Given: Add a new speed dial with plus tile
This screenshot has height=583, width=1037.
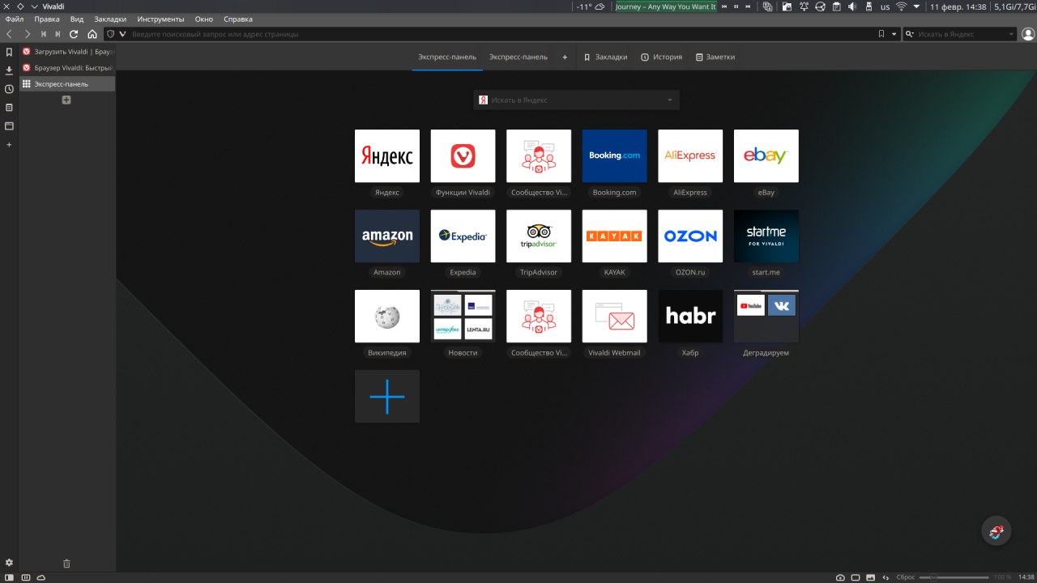Looking at the screenshot, I should tap(387, 396).
